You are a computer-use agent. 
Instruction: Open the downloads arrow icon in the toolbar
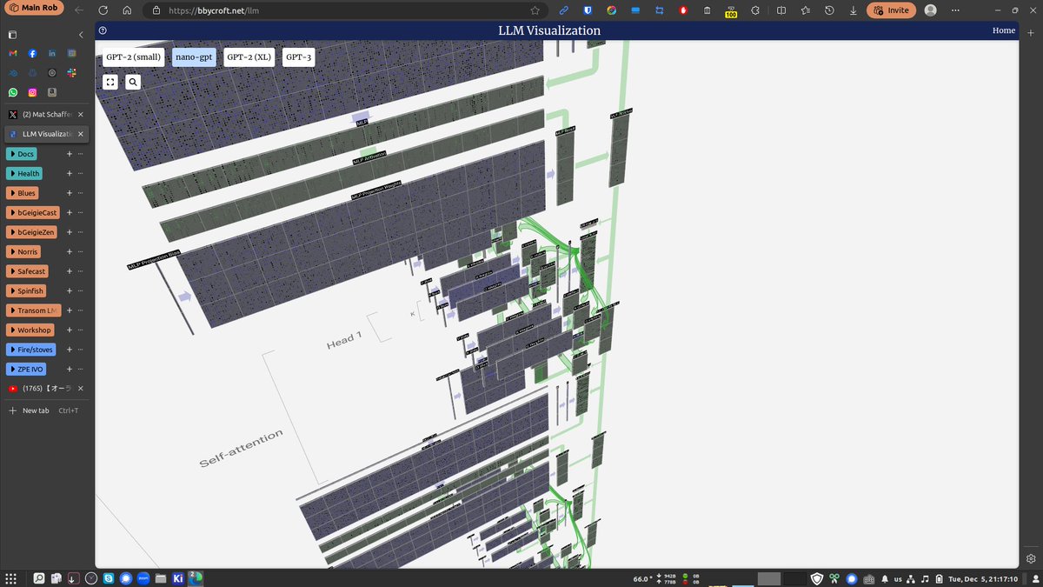(x=853, y=10)
